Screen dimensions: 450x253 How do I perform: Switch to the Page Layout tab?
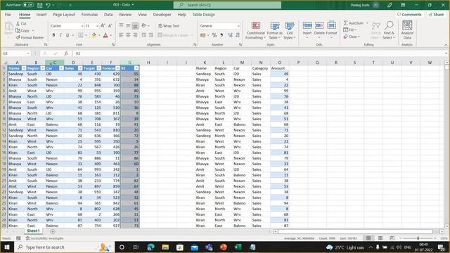pyautogui.click(x=64, y=14)
